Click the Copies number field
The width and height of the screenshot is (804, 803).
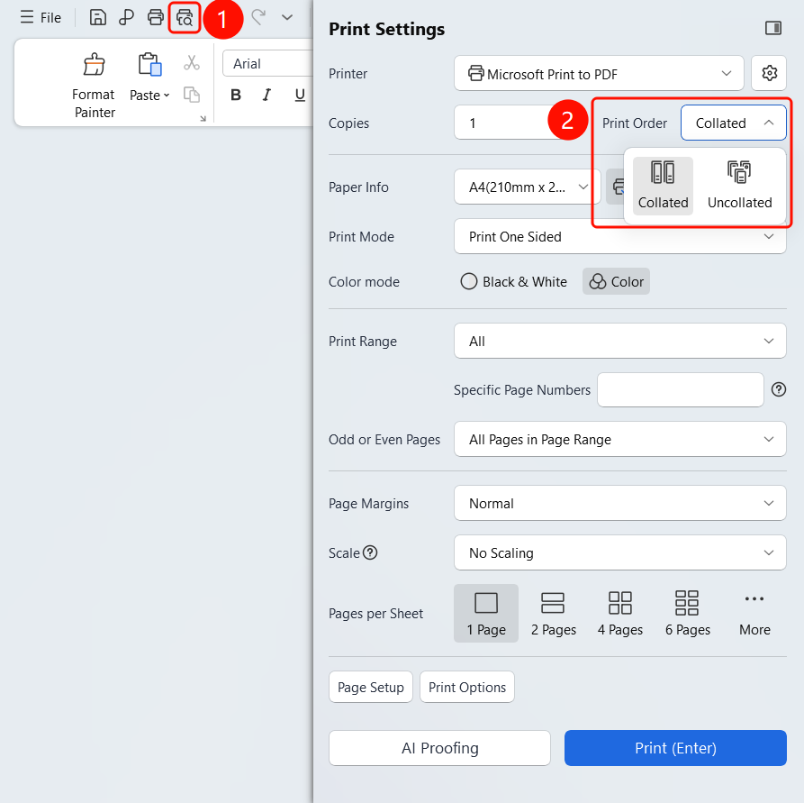point(505,123)
